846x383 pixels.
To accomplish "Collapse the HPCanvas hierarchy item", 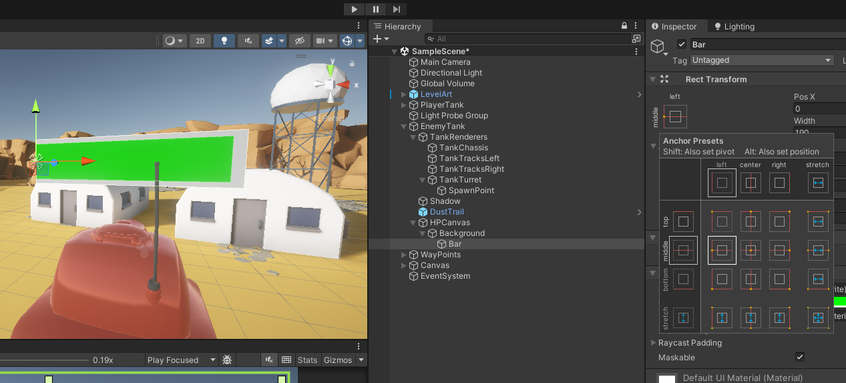I will [x=413, y=223].
